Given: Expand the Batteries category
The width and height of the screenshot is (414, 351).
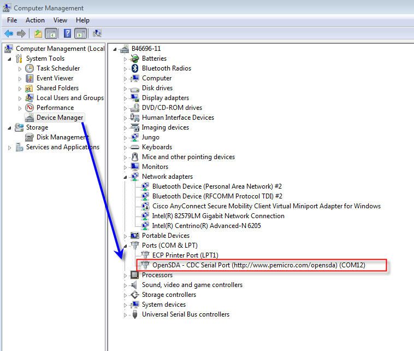Looking at the screenshot, I should (x=125, y=59).
